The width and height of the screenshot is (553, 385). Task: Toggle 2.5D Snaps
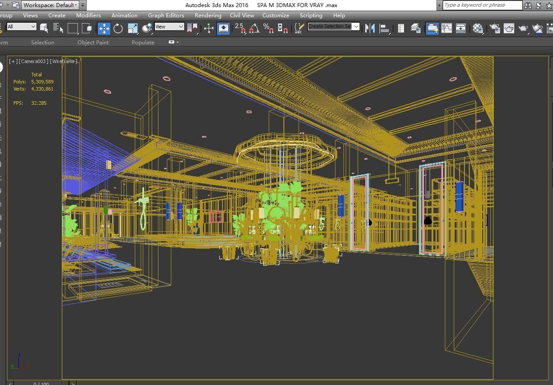tap(240, 28)
